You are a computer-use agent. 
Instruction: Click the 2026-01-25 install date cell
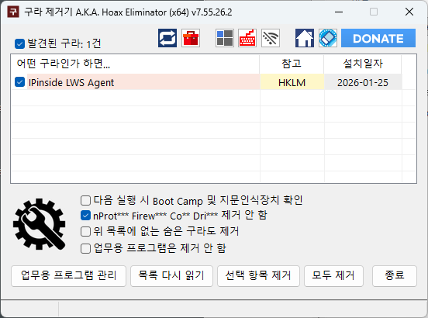pyautogui.click(x=363, y=82)
